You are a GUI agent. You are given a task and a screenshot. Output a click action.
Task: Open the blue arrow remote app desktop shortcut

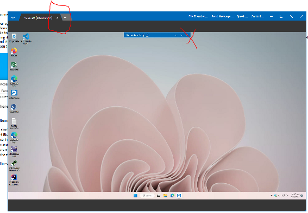(x=14, y=94)
